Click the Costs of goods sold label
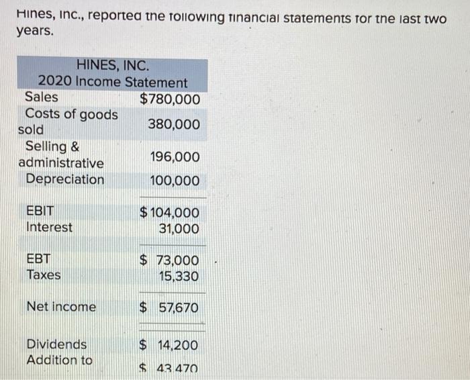This screenshot has width=470, height=380. pos(68,122)
